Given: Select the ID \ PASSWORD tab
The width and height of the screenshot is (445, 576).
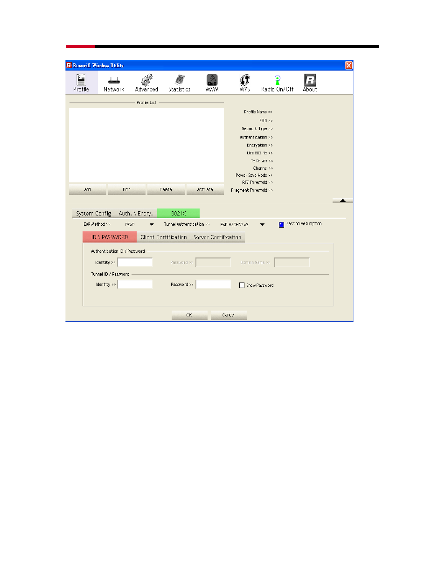Looking at the screenshot, I should [x=110, y=237].
